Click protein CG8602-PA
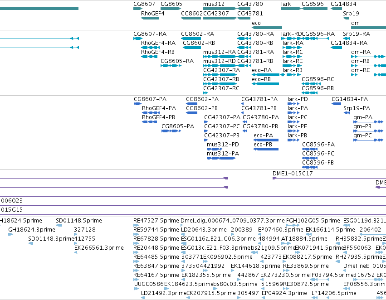This screenshot has height=300, width=386. coord(191,104)
